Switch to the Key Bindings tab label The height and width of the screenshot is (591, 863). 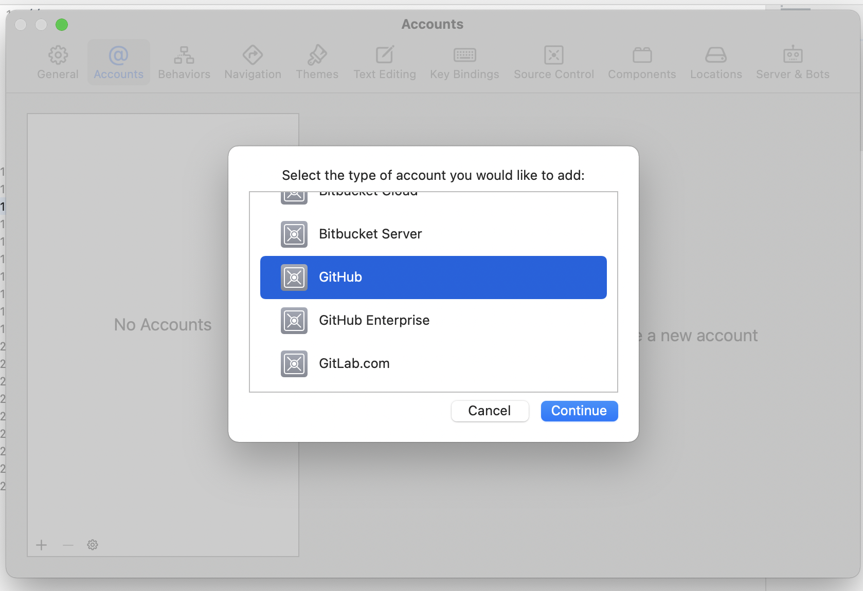tap(465, 75)
